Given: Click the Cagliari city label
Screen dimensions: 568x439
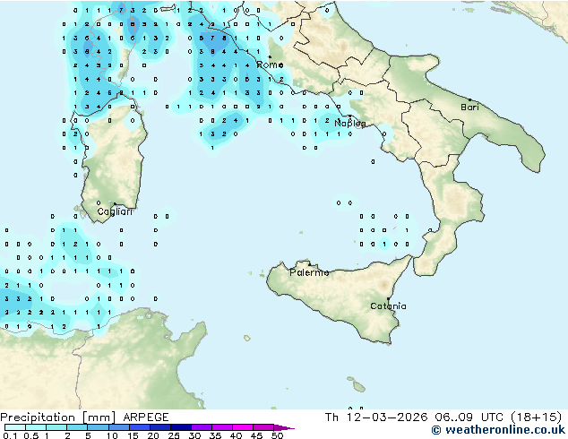Looking at the screenshot, I should coord(115,211).
